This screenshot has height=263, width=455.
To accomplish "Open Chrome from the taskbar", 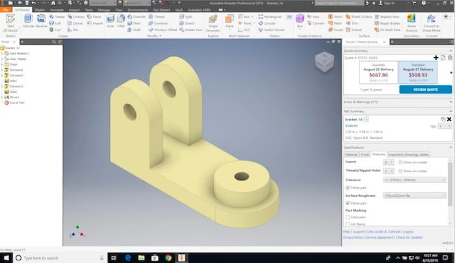I will (168, 258).
